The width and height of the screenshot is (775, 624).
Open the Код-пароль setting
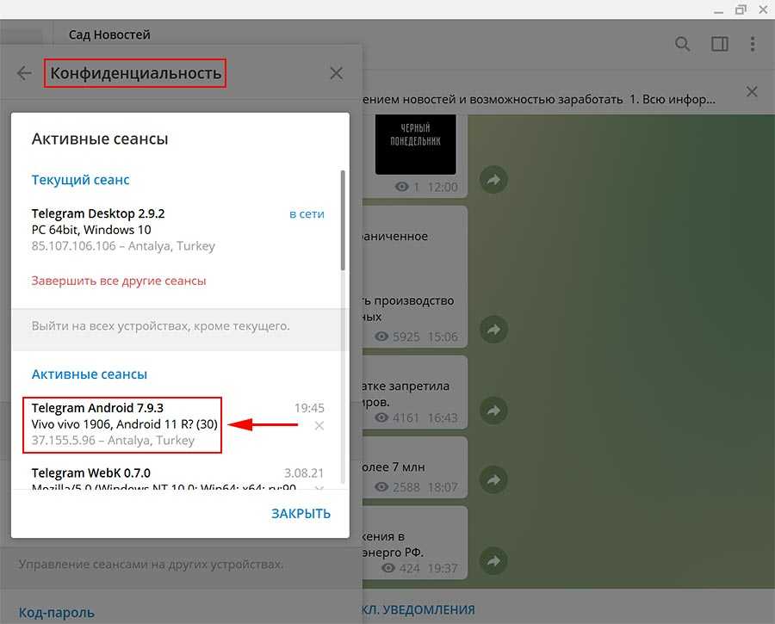pos(57,613)
